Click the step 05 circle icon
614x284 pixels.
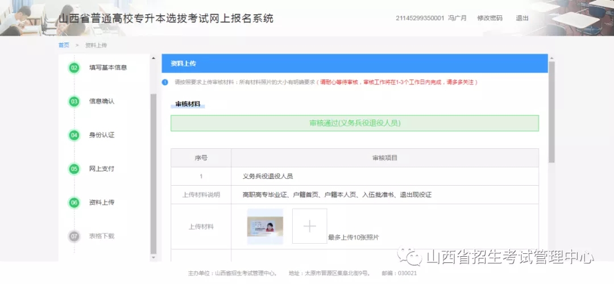pyautogui.click(x=74, y=169)
